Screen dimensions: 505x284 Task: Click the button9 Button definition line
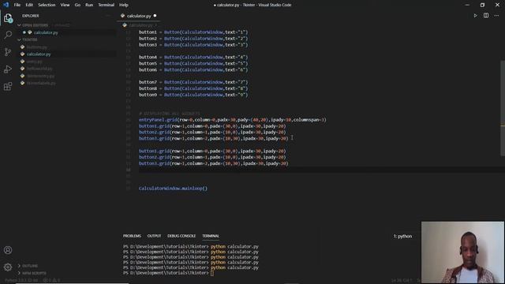pos(193,95)
